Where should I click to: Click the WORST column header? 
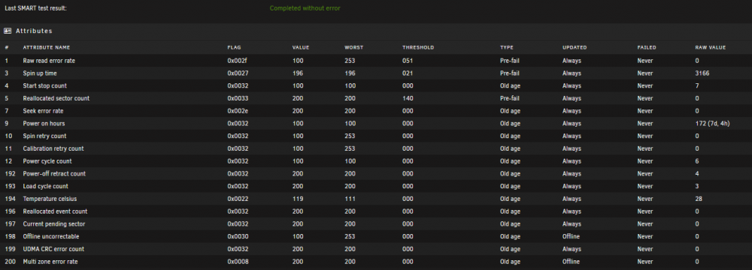coord(353,48)
